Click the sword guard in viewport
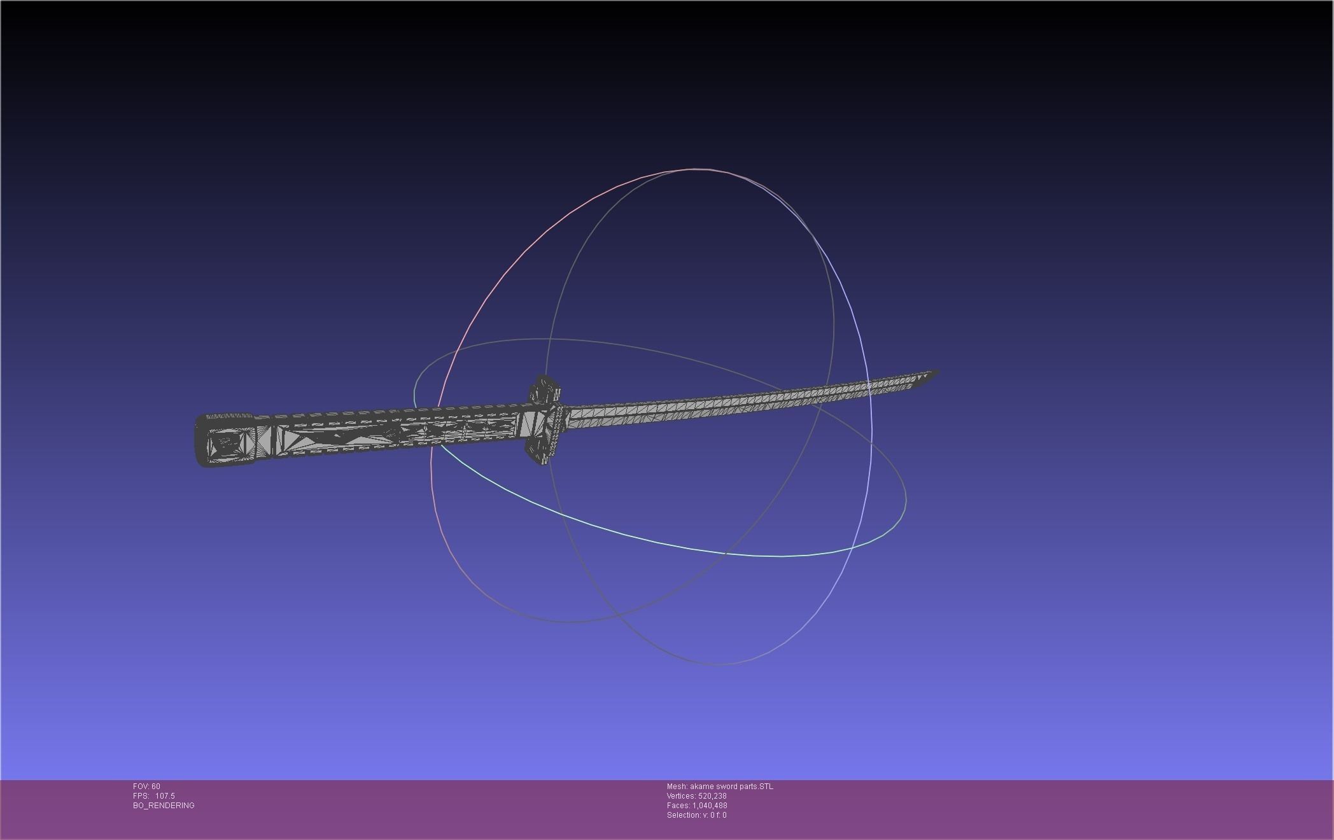1334x840 pixels. tap(545, 421)
